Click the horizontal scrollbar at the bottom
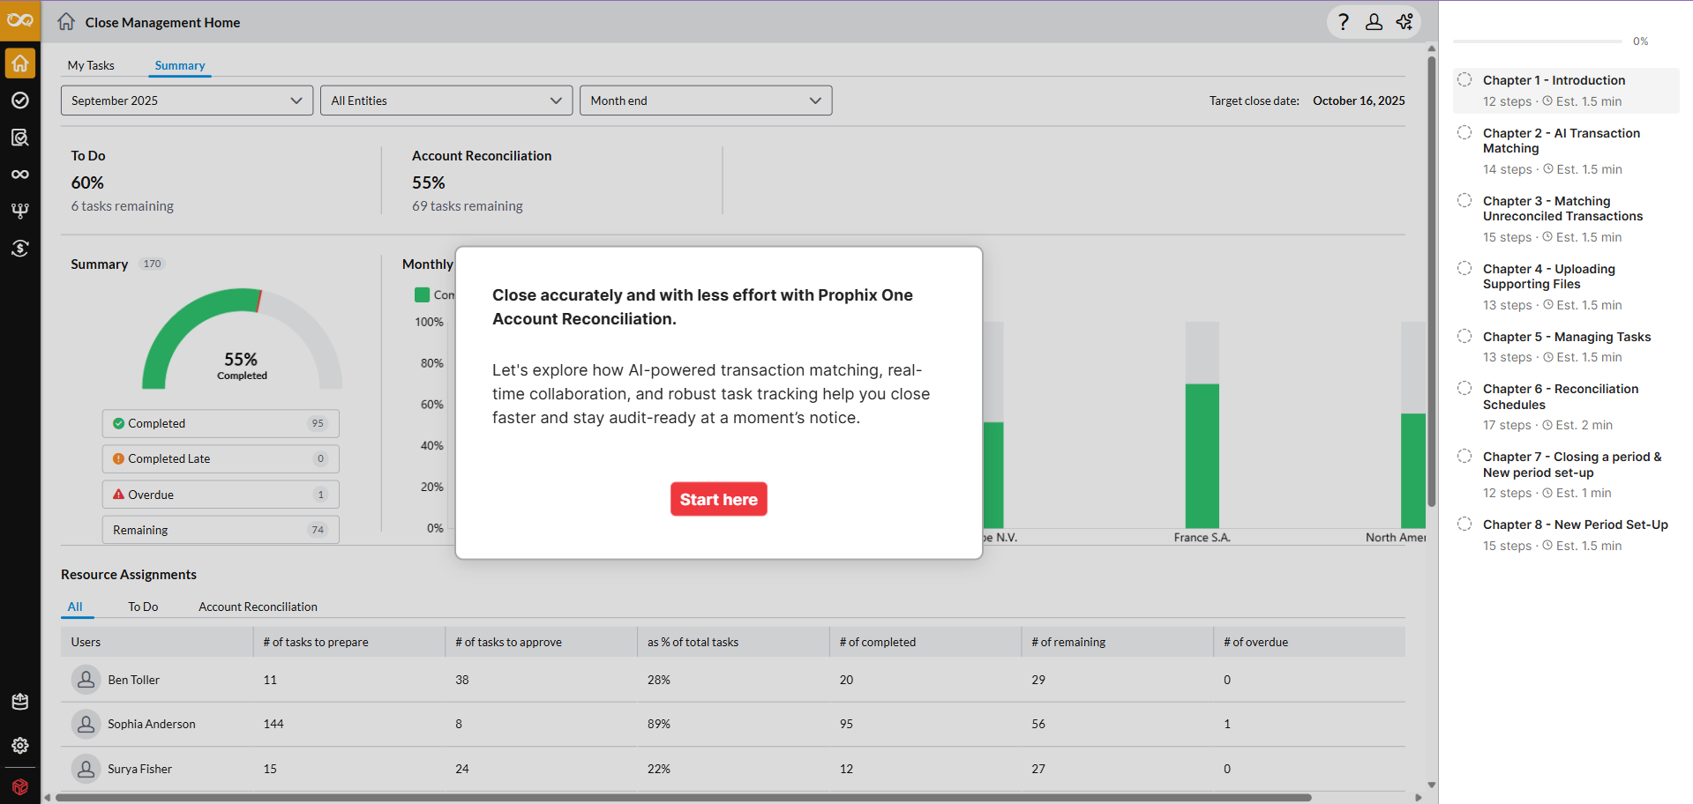 coord(683,798)
